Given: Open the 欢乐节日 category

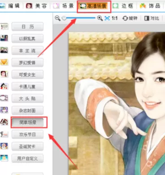Looking at the screenshot, I should coord(27,135).
